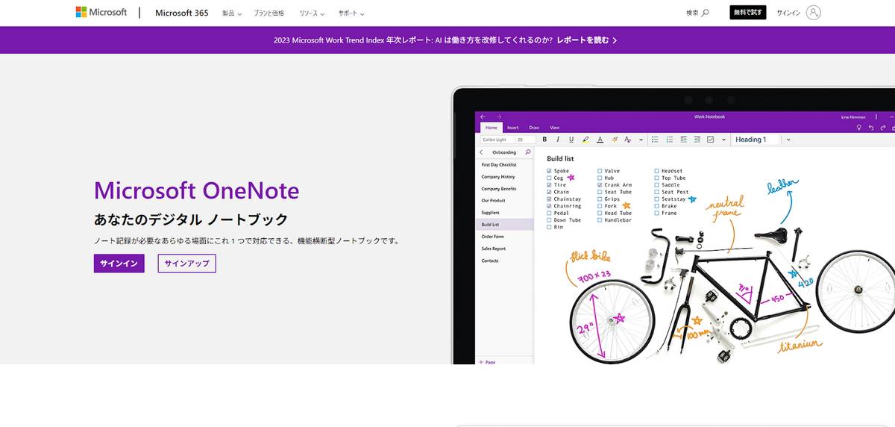The height and width of the screenshot is (427, 895).
Task: Expand the サポート dropdown menu
Action: (x=351, y=13)
